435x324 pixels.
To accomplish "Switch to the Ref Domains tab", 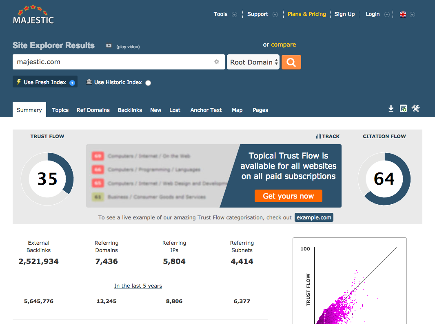I will (x=93, y=110).
